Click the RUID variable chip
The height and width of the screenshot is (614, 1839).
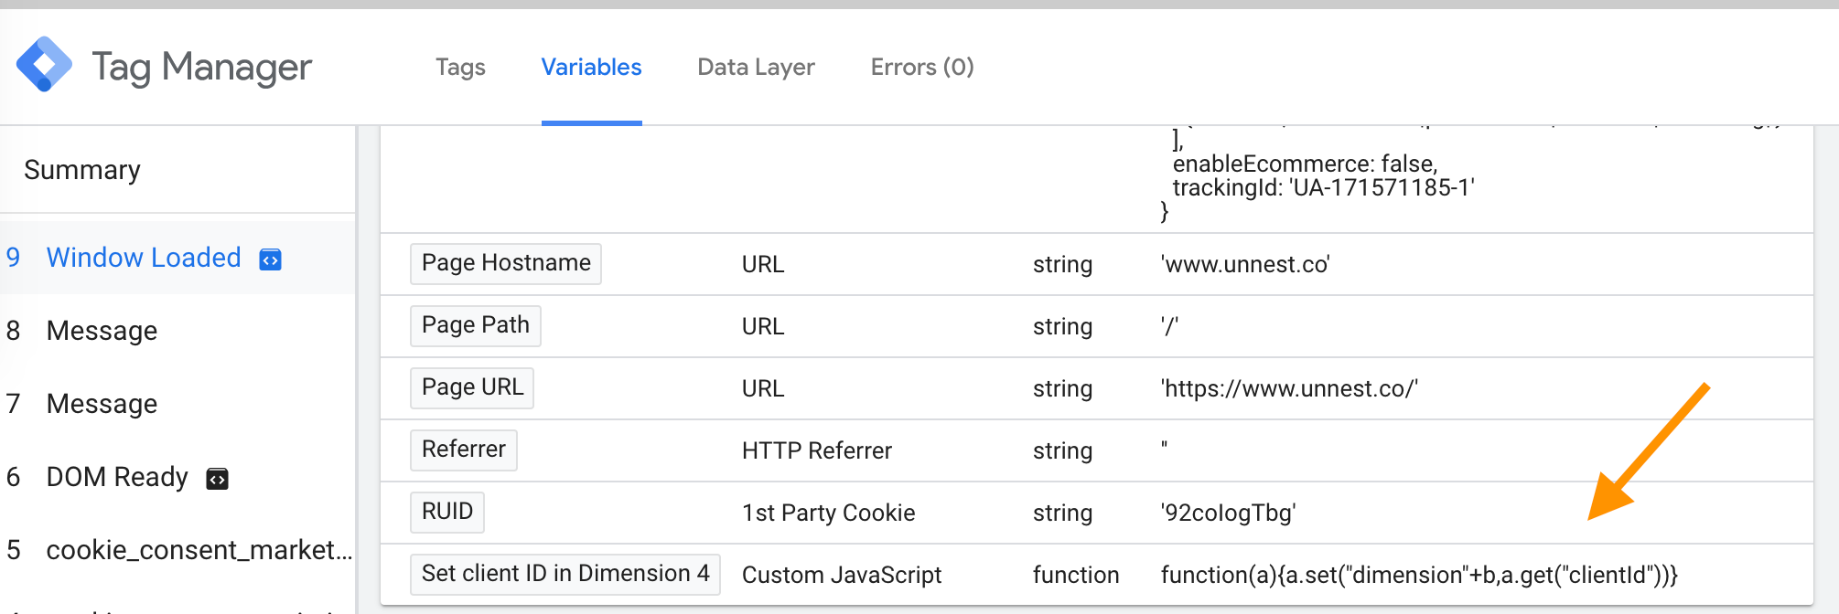point(447,512)
